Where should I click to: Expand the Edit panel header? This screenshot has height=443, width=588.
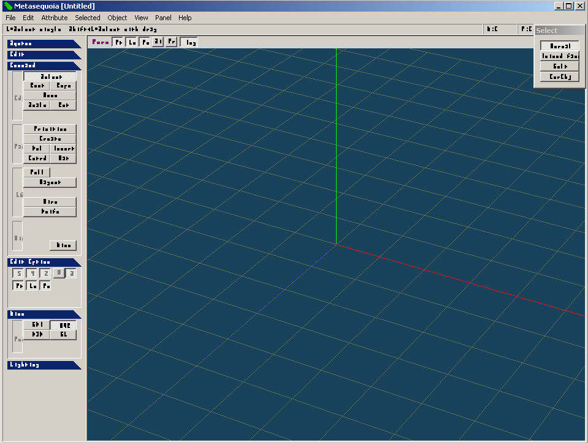[x=44, y=54]
